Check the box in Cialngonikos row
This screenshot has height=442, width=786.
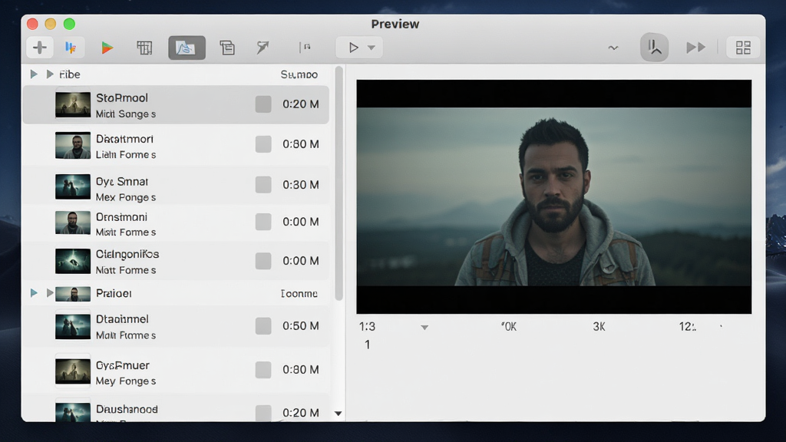[263, 261]
